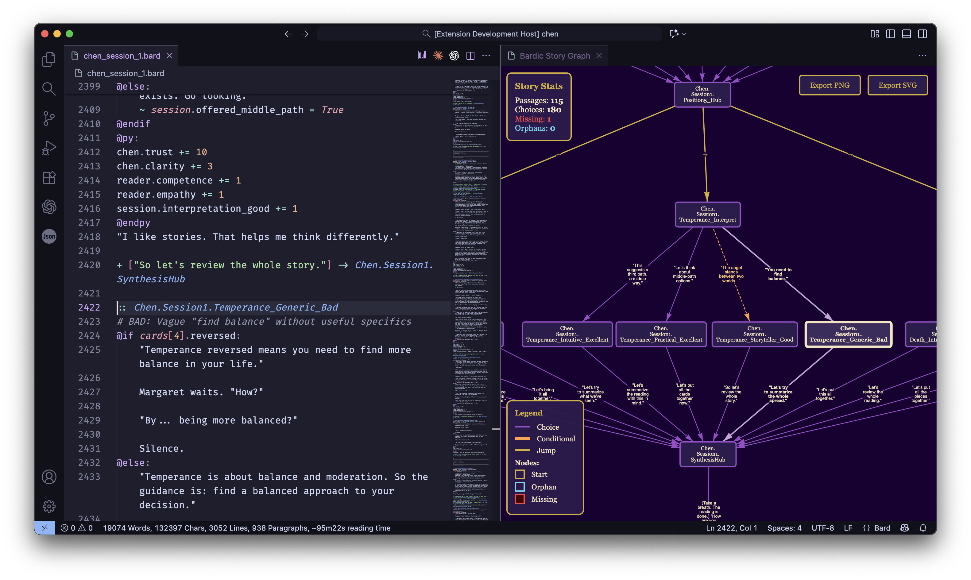This screenshot has height=580, width=971.
Task: Switch to chen_session_1.bard tab
Action: (122, 56)
